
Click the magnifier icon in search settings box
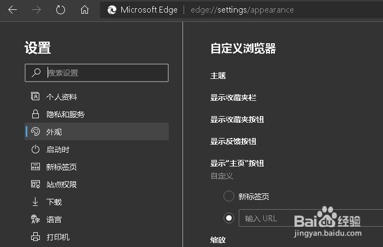[x=36, y=73]
